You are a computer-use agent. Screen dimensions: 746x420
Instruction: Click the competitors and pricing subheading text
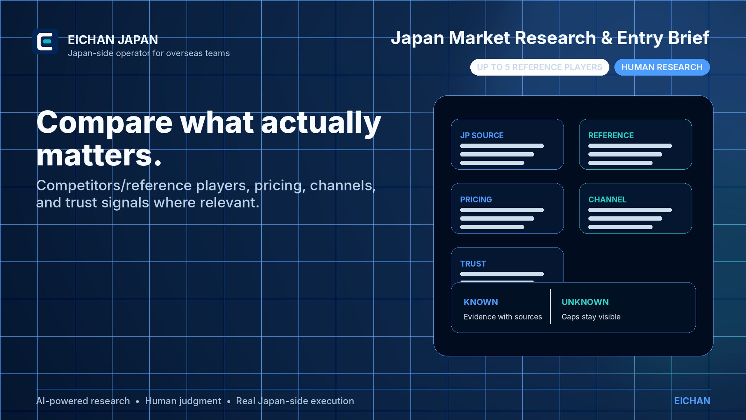tap(206, 194)
